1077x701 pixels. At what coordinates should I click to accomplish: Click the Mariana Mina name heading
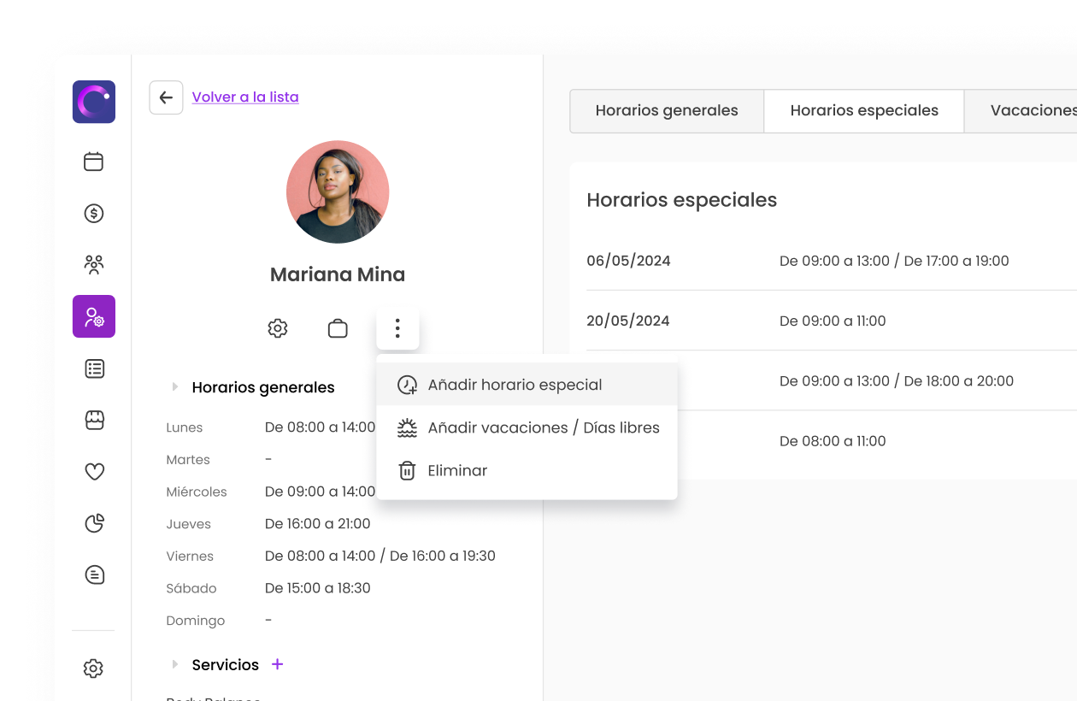coord(338,274)
